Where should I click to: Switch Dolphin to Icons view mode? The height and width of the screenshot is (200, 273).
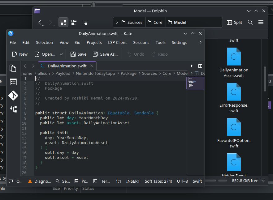click(63, 22)
